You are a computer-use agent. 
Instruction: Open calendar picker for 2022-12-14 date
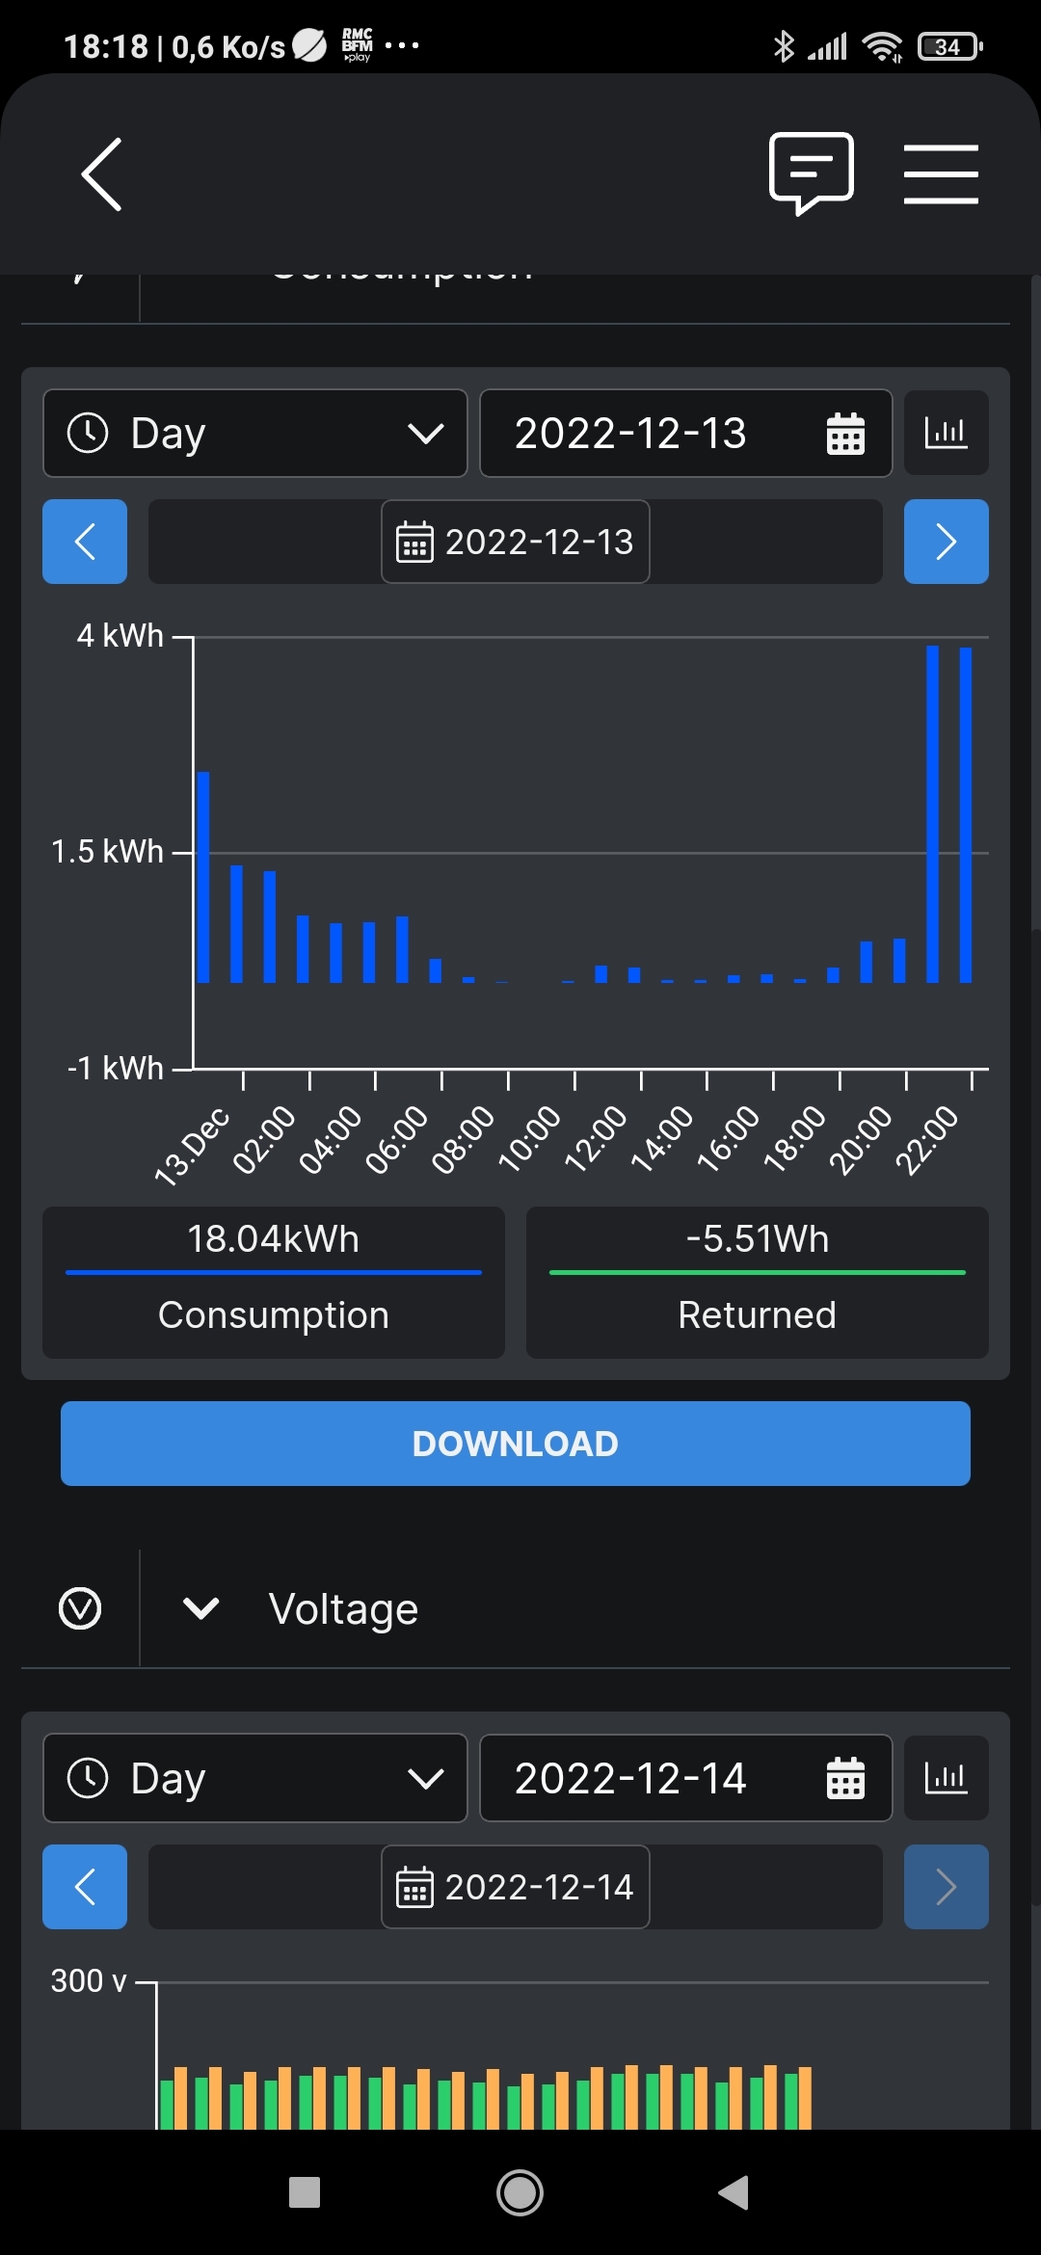click(x=845, y=1779)
